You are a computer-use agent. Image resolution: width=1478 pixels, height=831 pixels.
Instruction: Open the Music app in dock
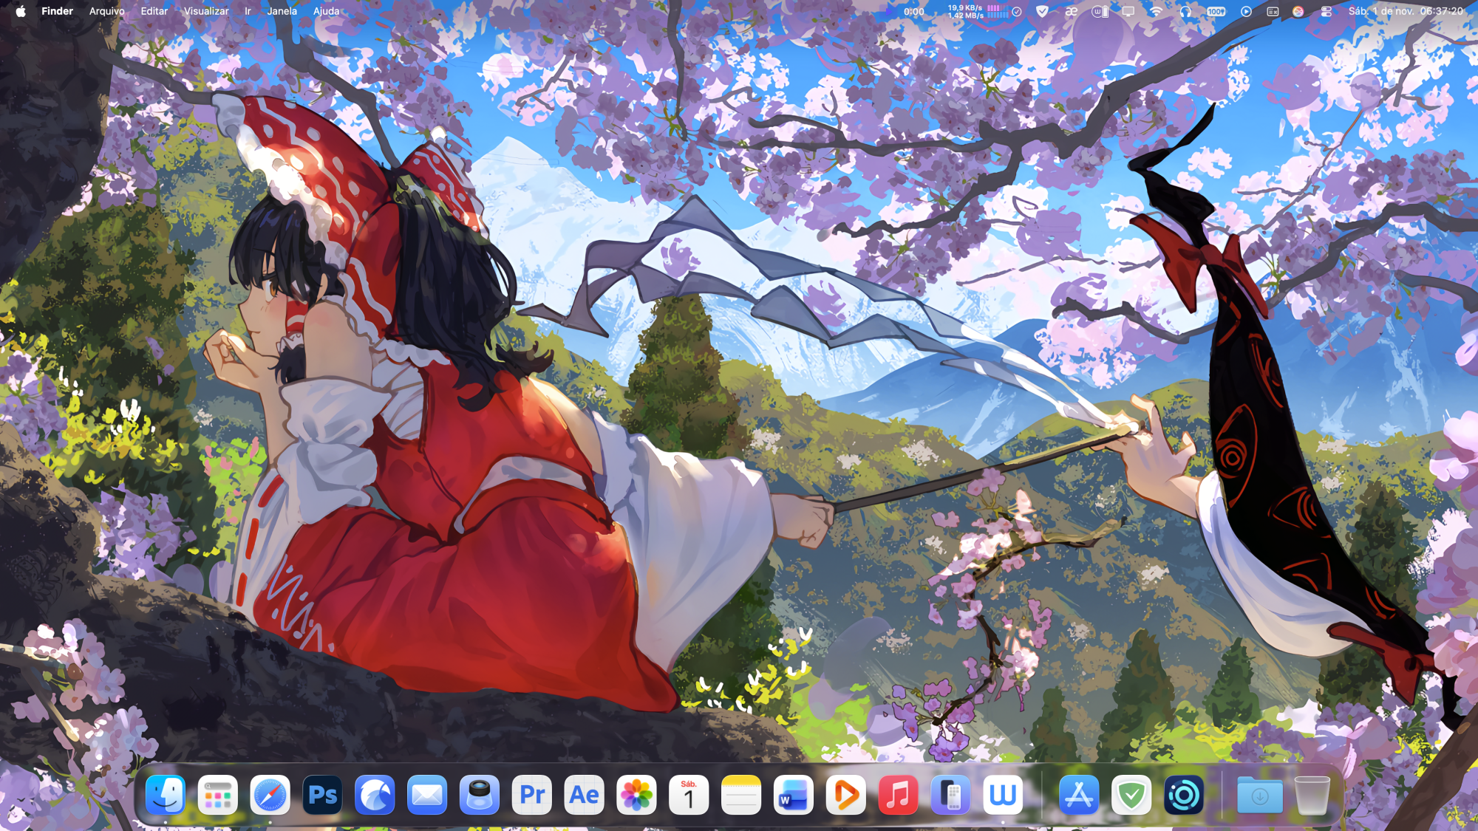pos(898,796)
